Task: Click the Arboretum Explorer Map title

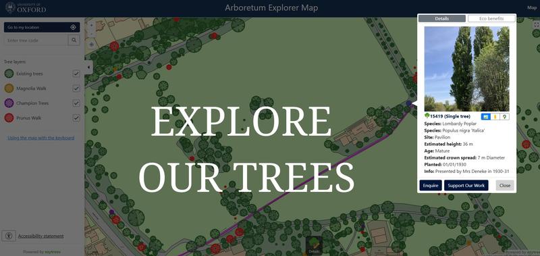Action: [271, 7]
